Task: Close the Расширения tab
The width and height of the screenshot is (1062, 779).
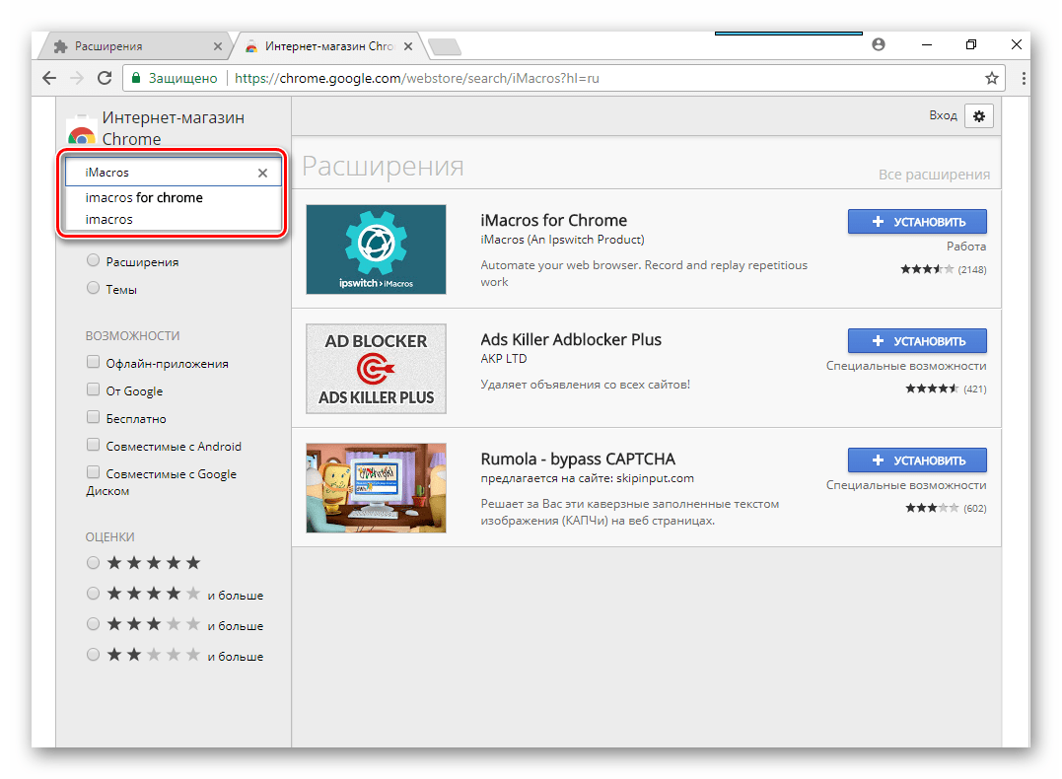Action: 217,46
